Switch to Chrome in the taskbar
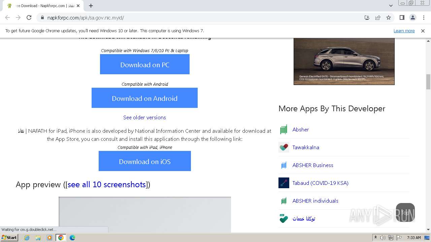The image size is (431, 242). coord(61,238)
